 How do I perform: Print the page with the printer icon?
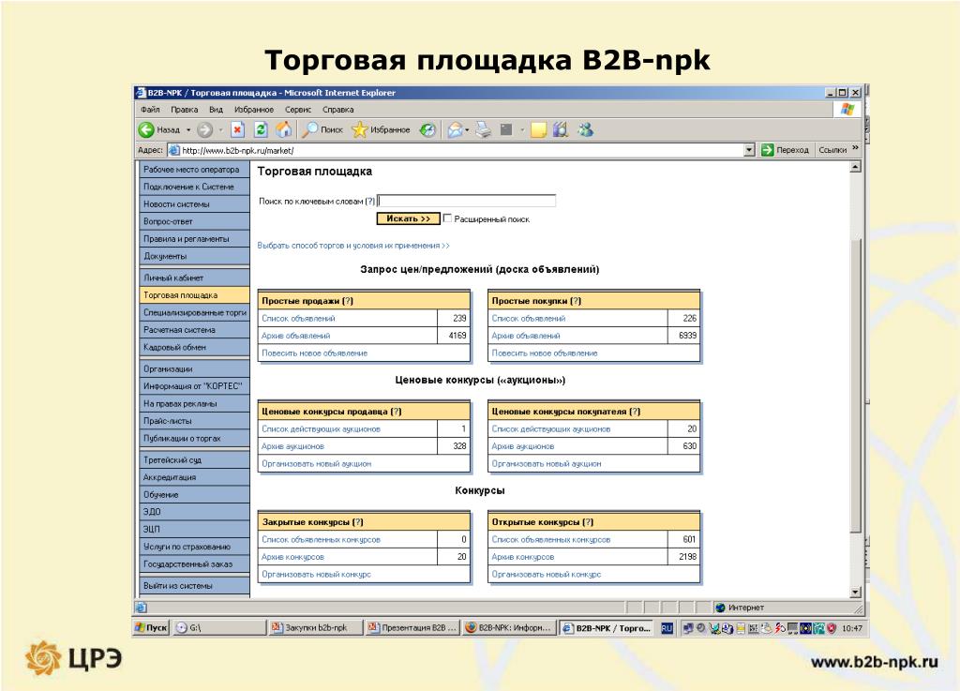coord(484,129)
